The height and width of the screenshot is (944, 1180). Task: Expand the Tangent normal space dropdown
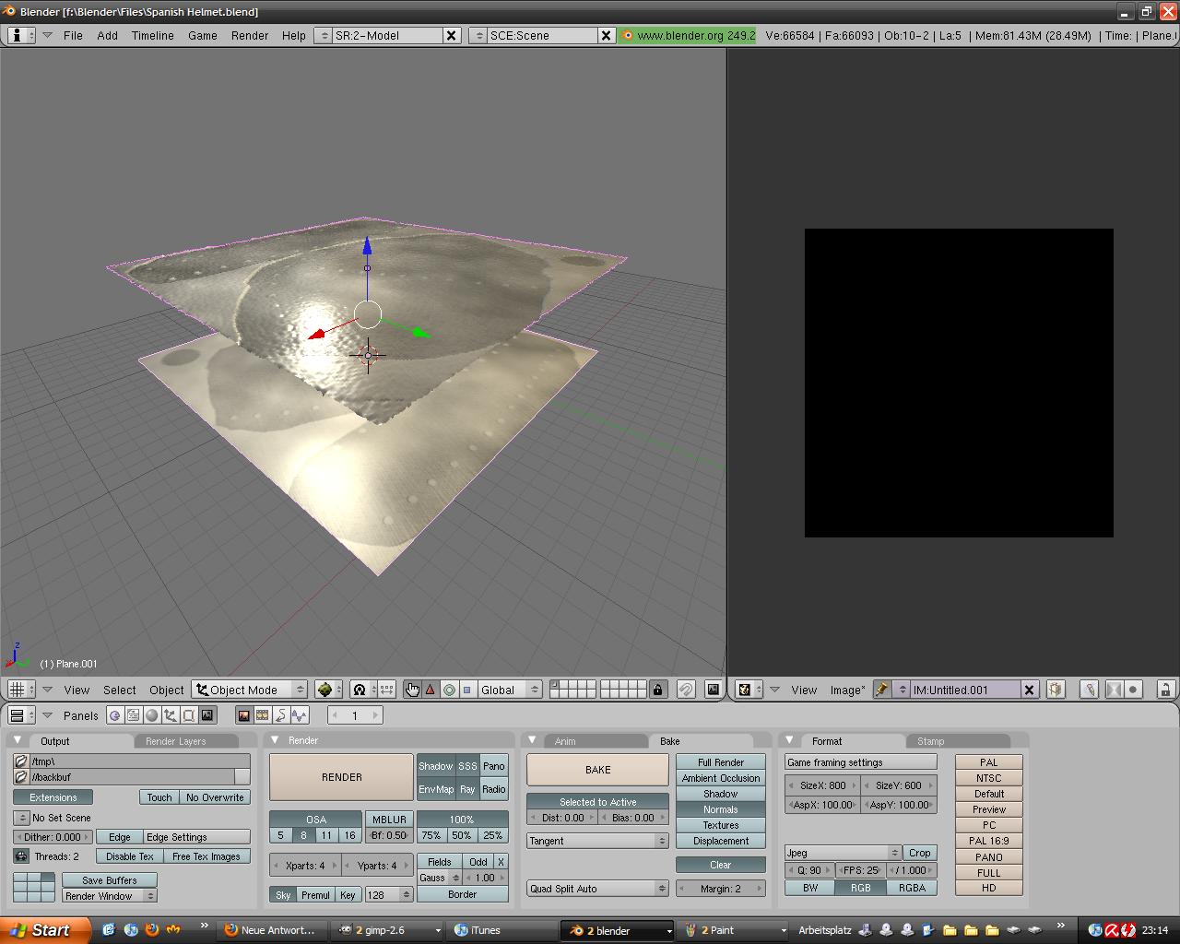pyautogui.click(x=597, y=841)
